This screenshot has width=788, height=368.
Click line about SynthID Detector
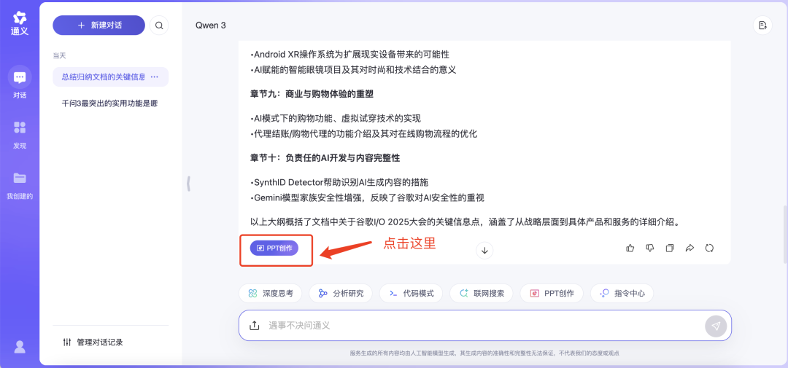(x=339, y=182)
